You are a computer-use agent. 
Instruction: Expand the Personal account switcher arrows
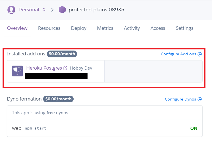(x=44, y=10)
